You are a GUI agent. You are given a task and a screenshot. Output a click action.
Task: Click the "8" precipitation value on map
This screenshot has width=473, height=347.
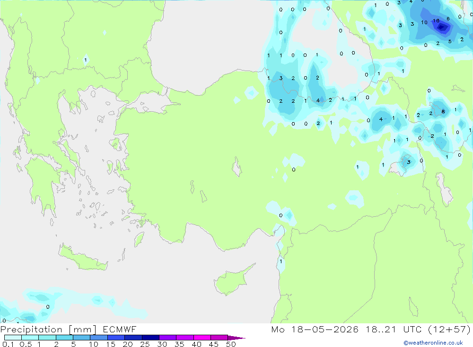443,111
